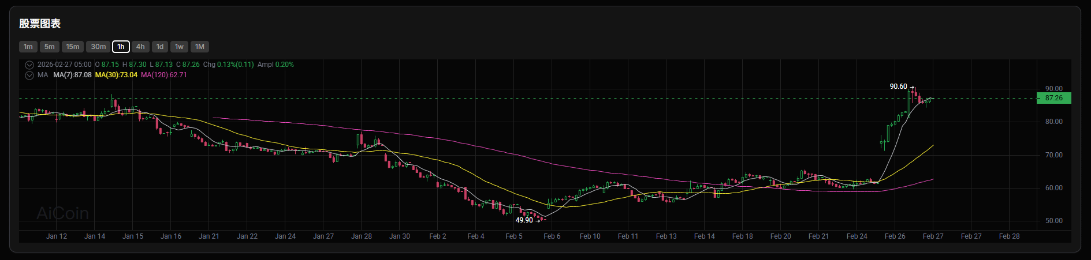
Task: Select the 1d daily timeframe
Action: (160, 47)
